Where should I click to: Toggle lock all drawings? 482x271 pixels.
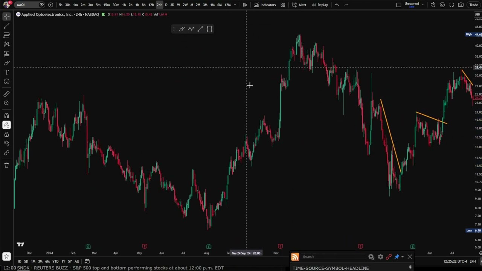(6, 134)
